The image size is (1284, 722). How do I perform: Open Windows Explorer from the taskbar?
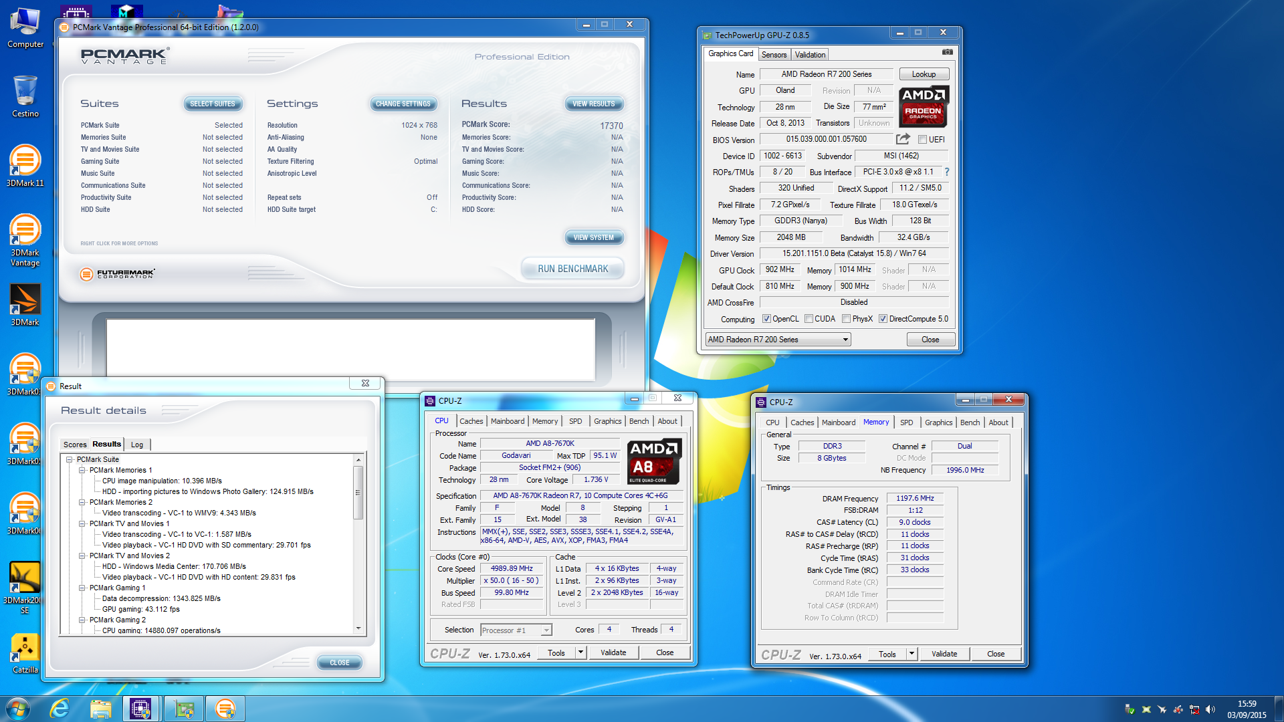(x=100, y=709)
